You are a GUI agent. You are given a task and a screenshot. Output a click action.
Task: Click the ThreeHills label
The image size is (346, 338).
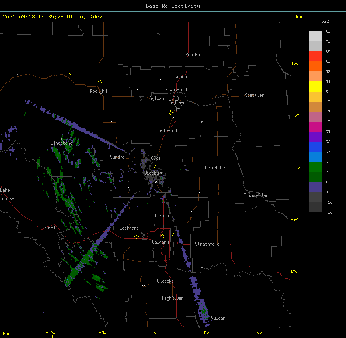tap(214, 168)
